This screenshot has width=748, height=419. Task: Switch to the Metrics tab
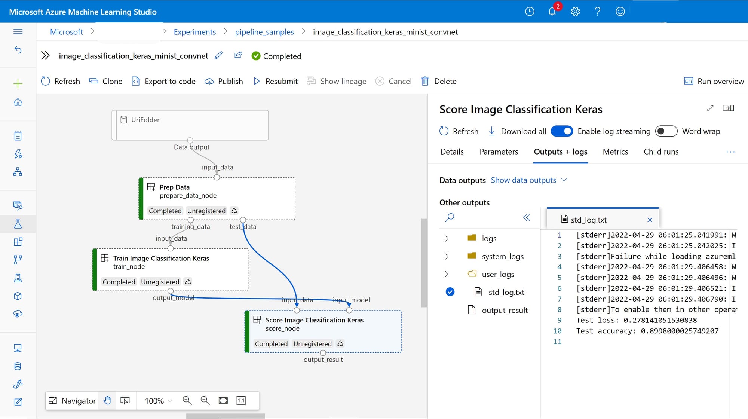click(615, 152)
